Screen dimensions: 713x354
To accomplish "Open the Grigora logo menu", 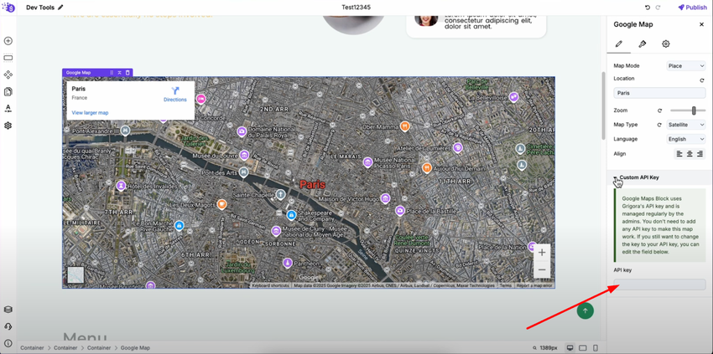I will (8, 8).
